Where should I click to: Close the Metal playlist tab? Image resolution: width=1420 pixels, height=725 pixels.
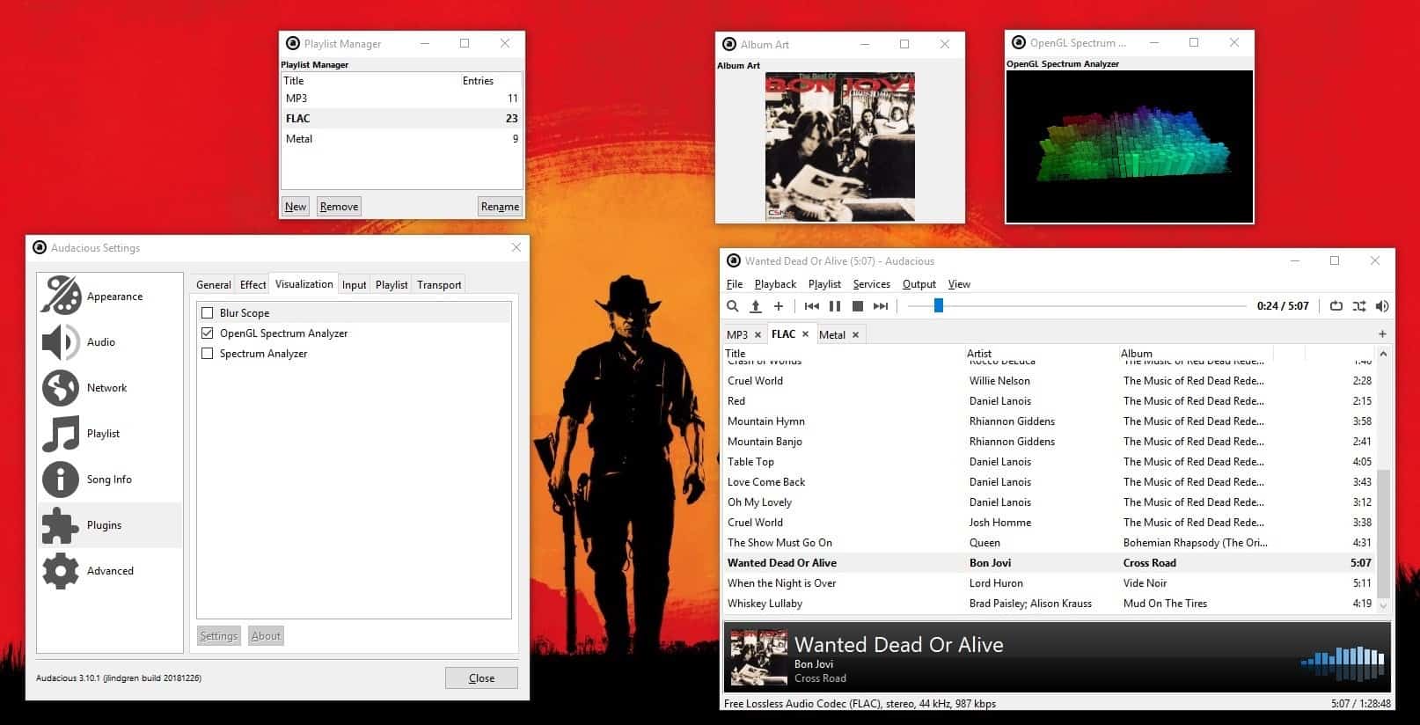(855, 335)
